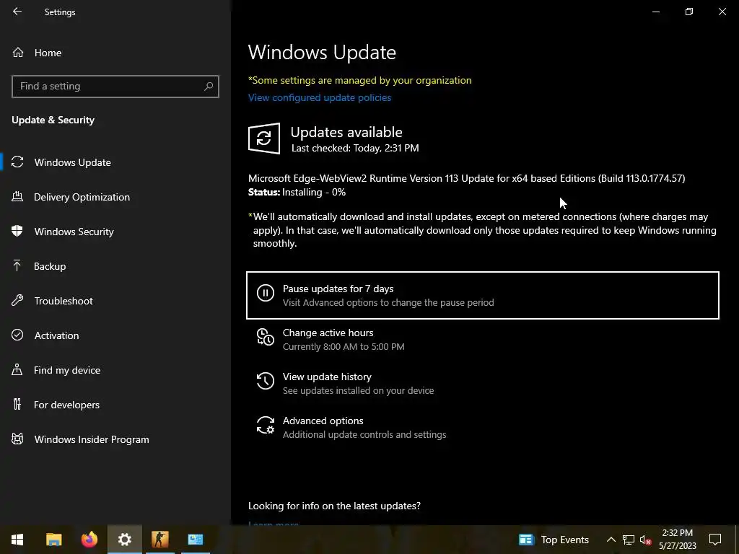Show hidden system tray icons
Screen dimensions: 739x554
pos(611,540)
